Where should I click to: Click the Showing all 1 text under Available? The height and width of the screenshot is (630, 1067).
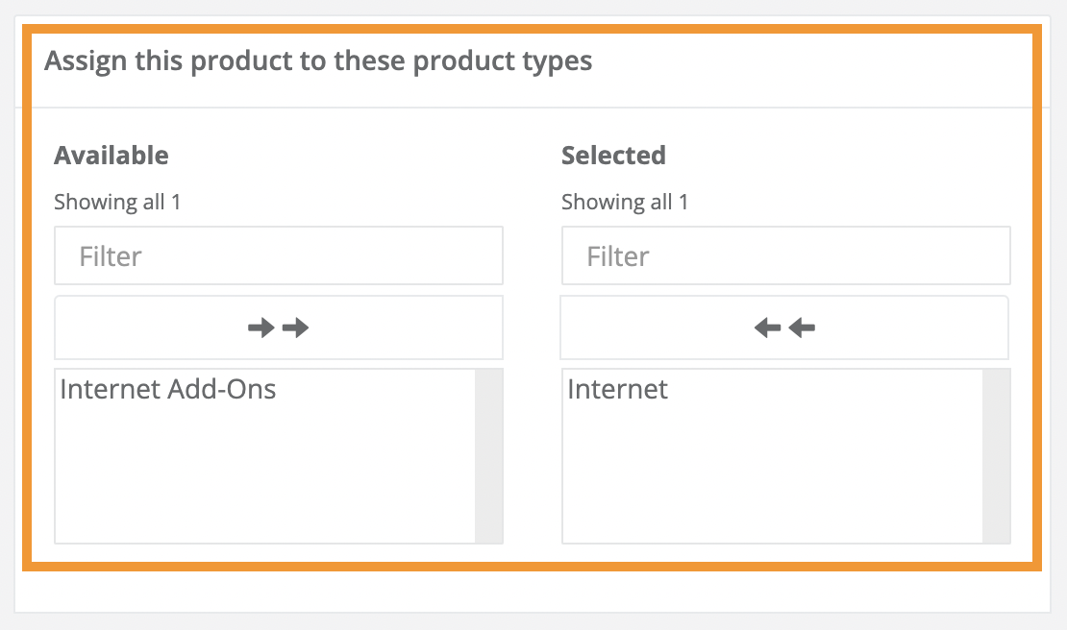[117, 202]
